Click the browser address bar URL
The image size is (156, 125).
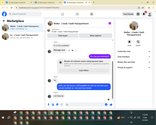pyautogui.click(x=39, y=8)
